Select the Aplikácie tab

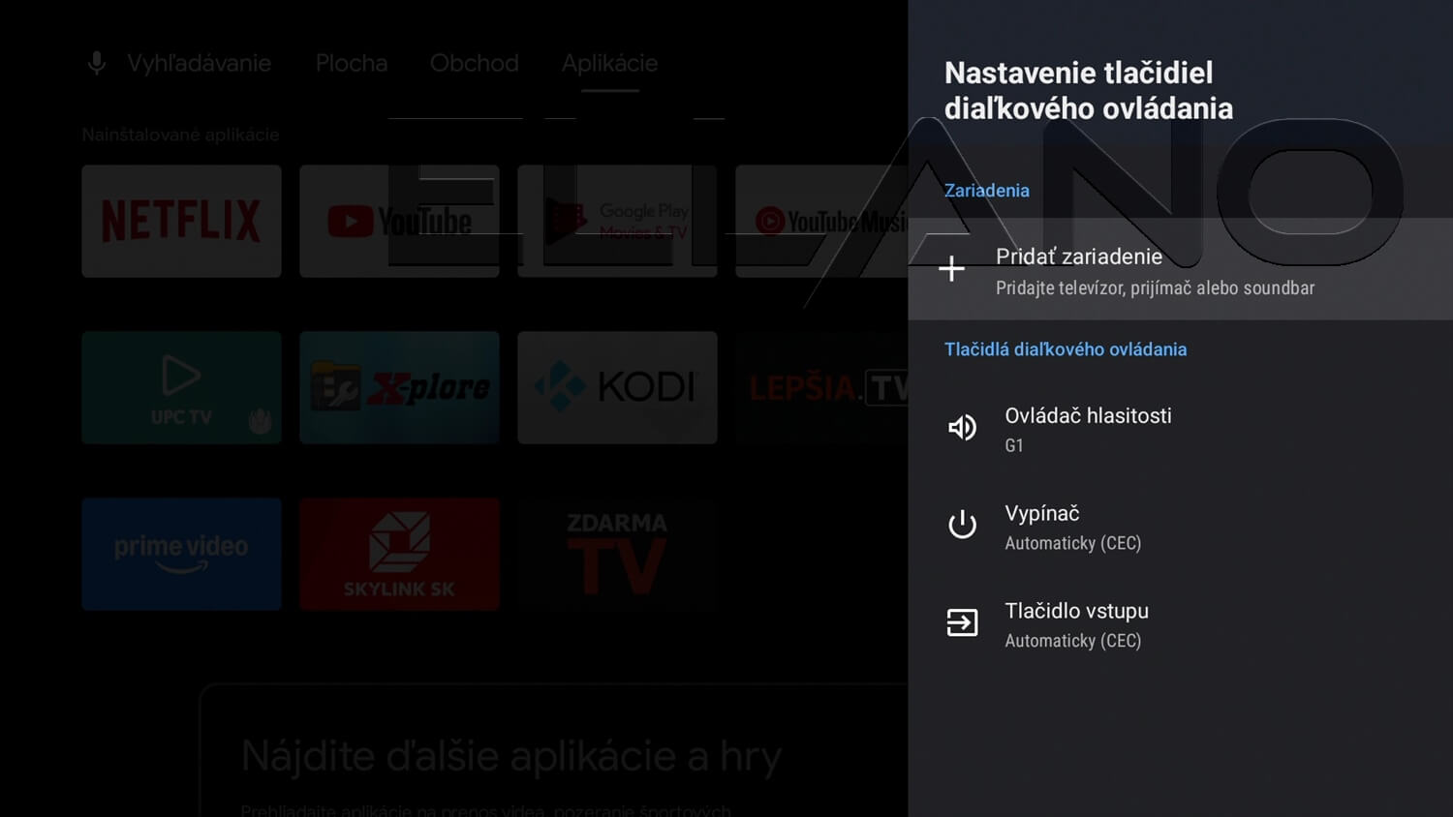[609, 64]
